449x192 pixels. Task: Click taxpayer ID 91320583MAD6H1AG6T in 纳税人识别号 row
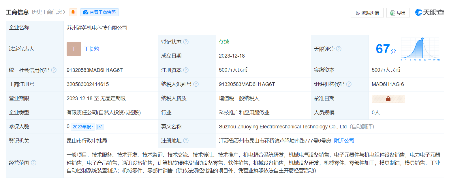click(247, 84)
